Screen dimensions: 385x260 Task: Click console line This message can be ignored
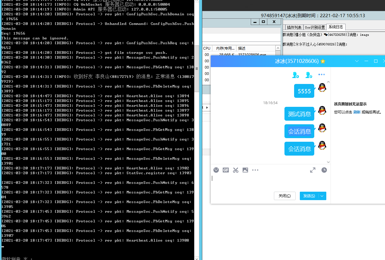(x=35, y=38)
